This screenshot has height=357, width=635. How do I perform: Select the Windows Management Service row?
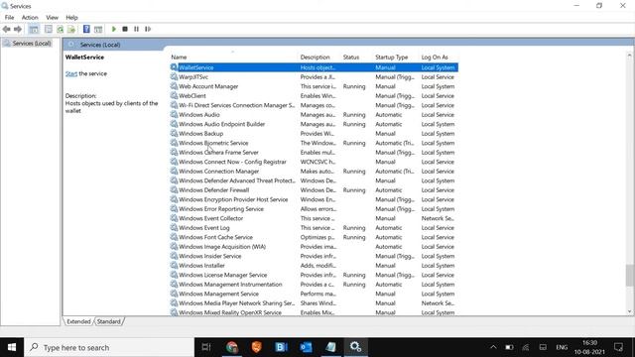coord(314,294)
